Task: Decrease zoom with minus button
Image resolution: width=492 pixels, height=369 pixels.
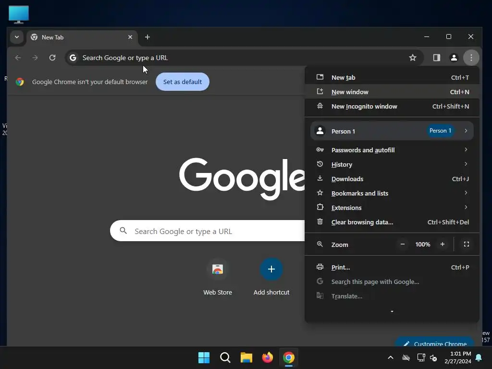Action: point(402,244)
